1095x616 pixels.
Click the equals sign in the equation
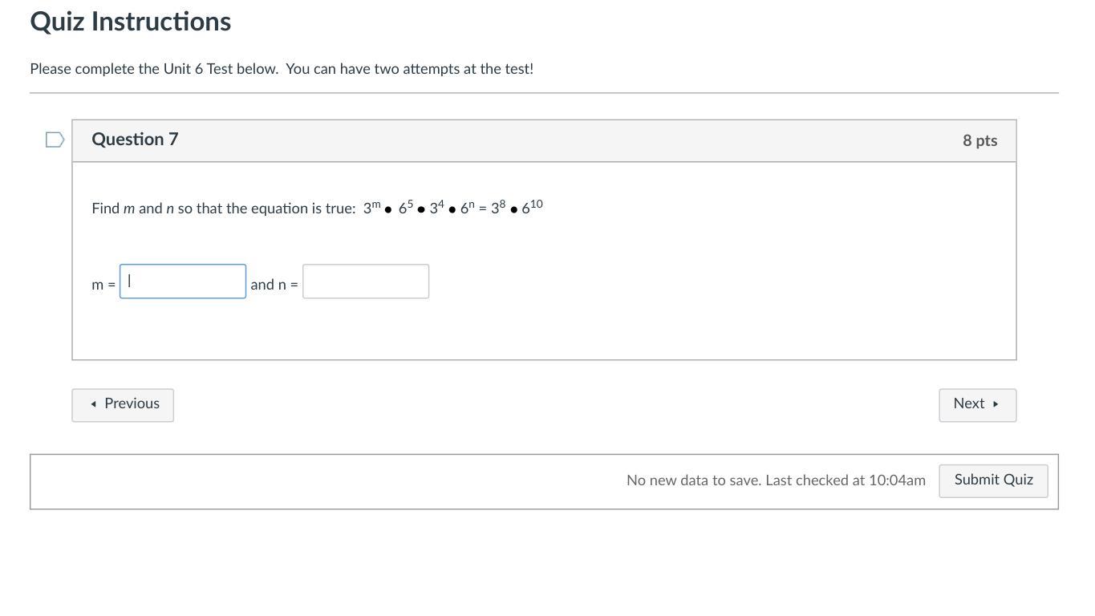click(x=482, y=209)
